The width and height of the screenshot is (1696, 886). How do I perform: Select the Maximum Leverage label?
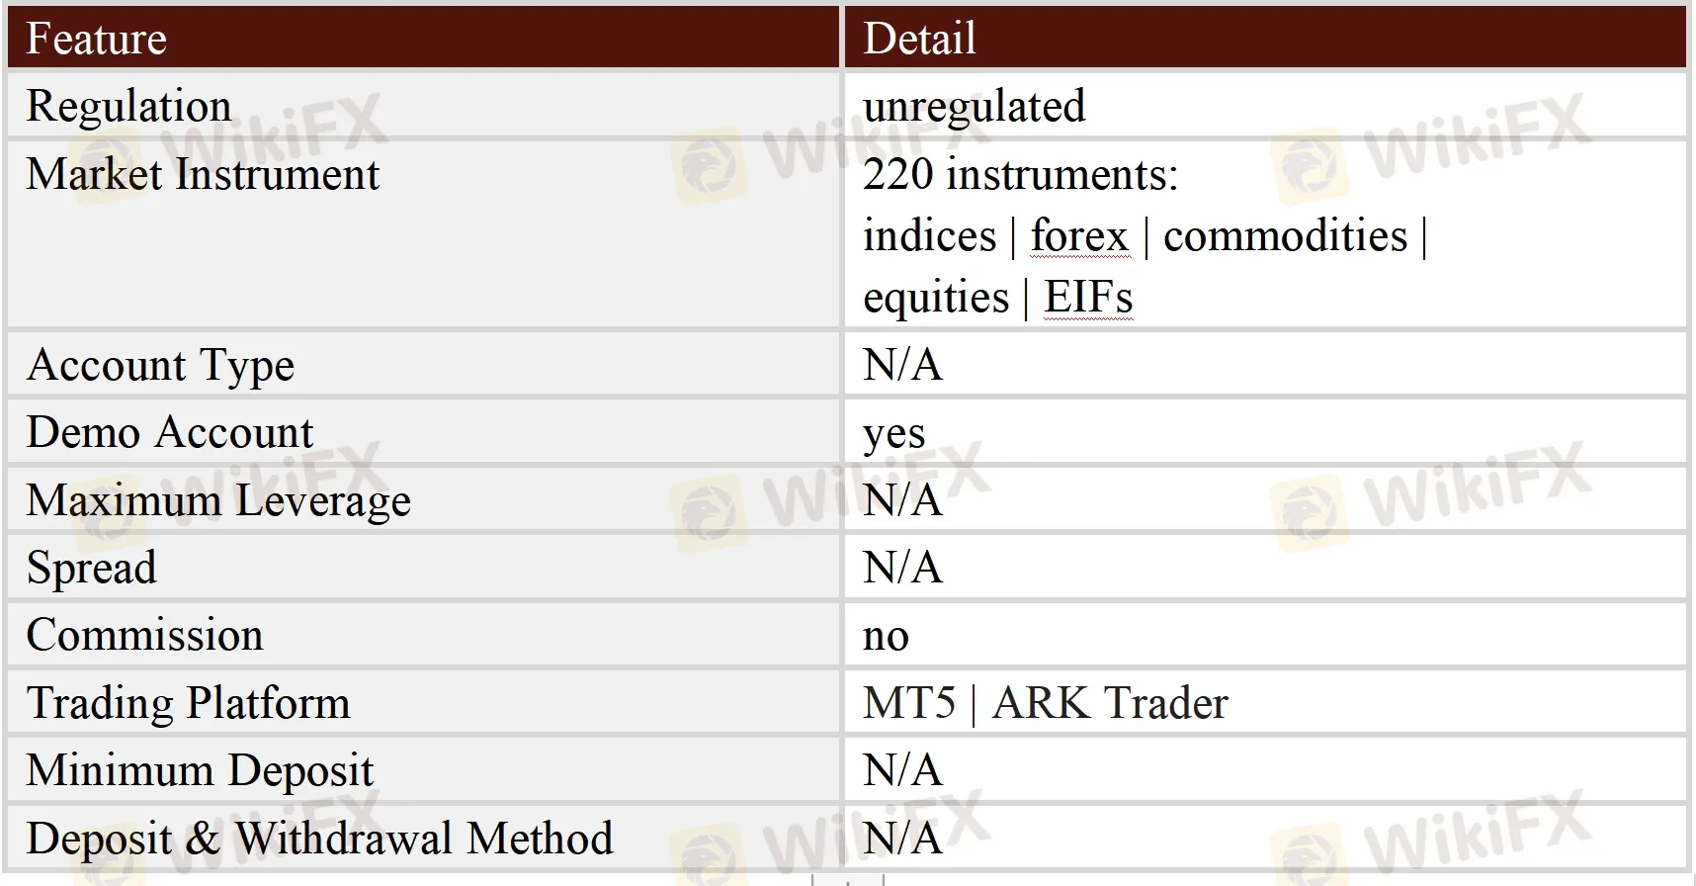click(x=218, y=500)
